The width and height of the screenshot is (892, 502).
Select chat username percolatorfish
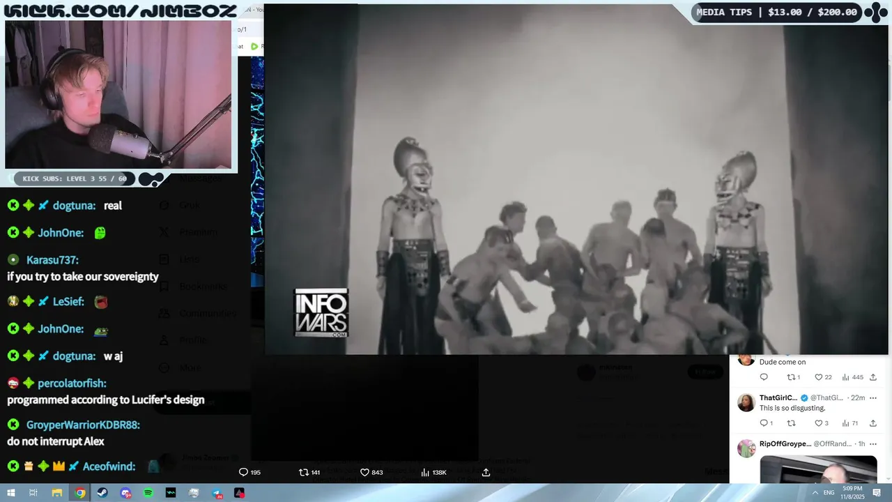pyautogui.click(x=72, y=383)
